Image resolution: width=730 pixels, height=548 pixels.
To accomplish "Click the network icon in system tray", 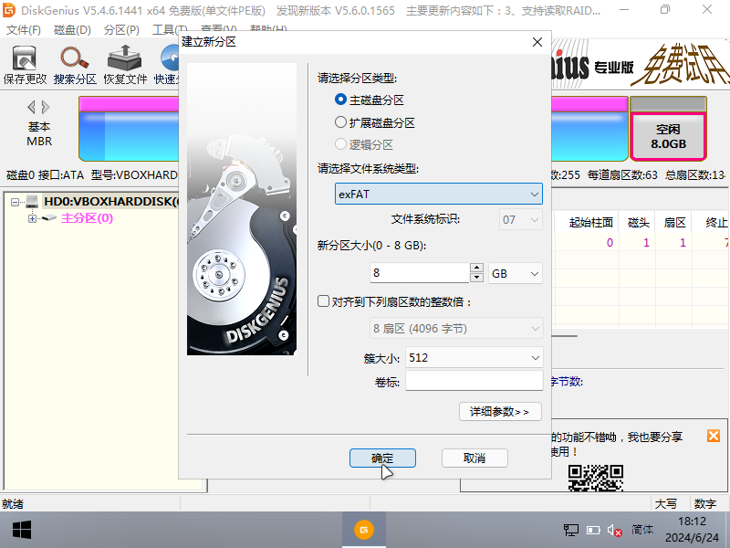I will [571, 530].
